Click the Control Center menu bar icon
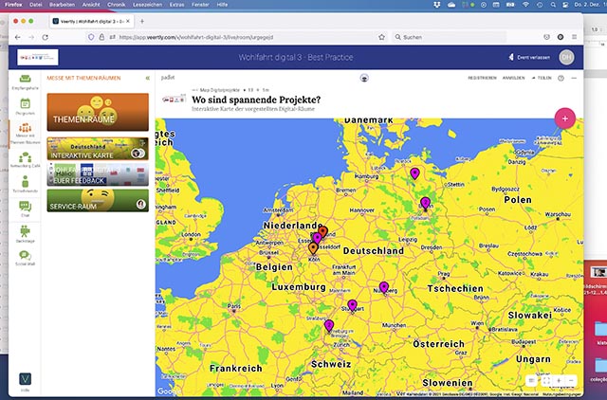 point(566,5)
